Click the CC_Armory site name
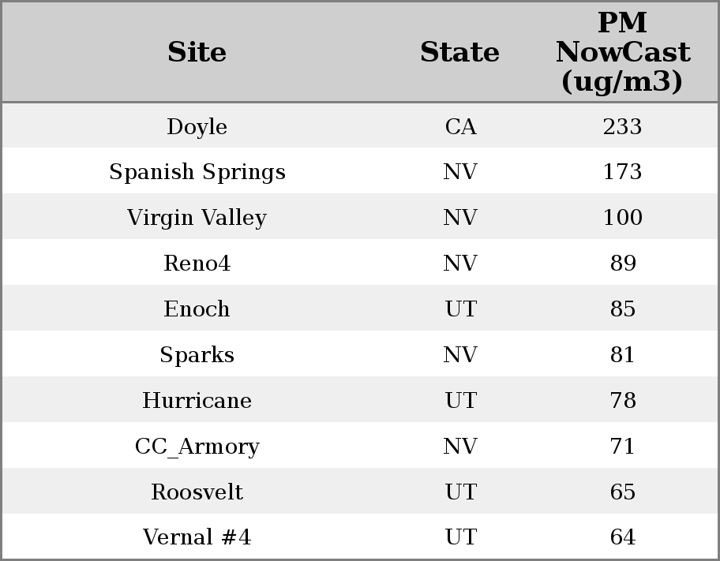 197,447
